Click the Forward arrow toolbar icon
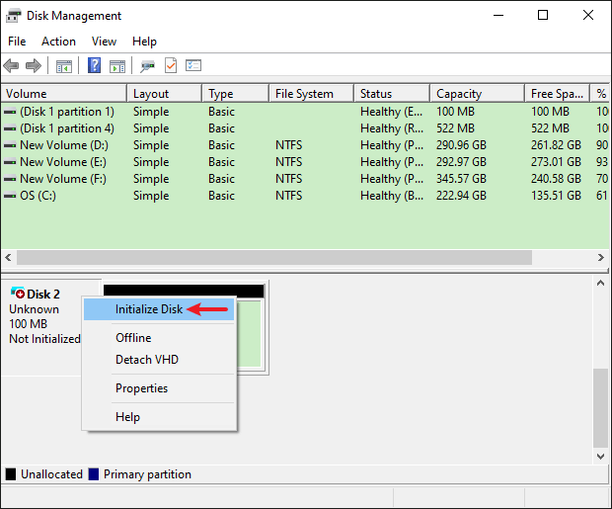This screenshot has height=509, width=612. (x=34, y=65)
